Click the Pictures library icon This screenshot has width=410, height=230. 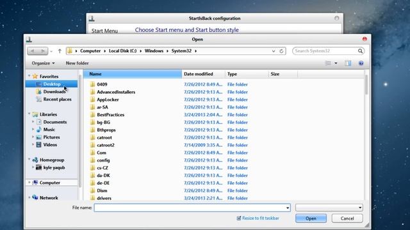tap(38, 137)
